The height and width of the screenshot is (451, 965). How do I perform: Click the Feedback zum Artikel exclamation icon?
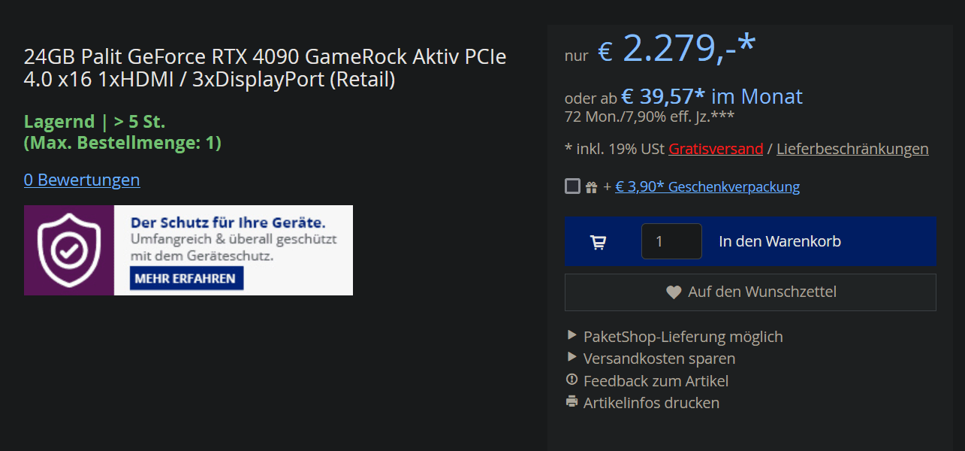[x=572, y=380]
